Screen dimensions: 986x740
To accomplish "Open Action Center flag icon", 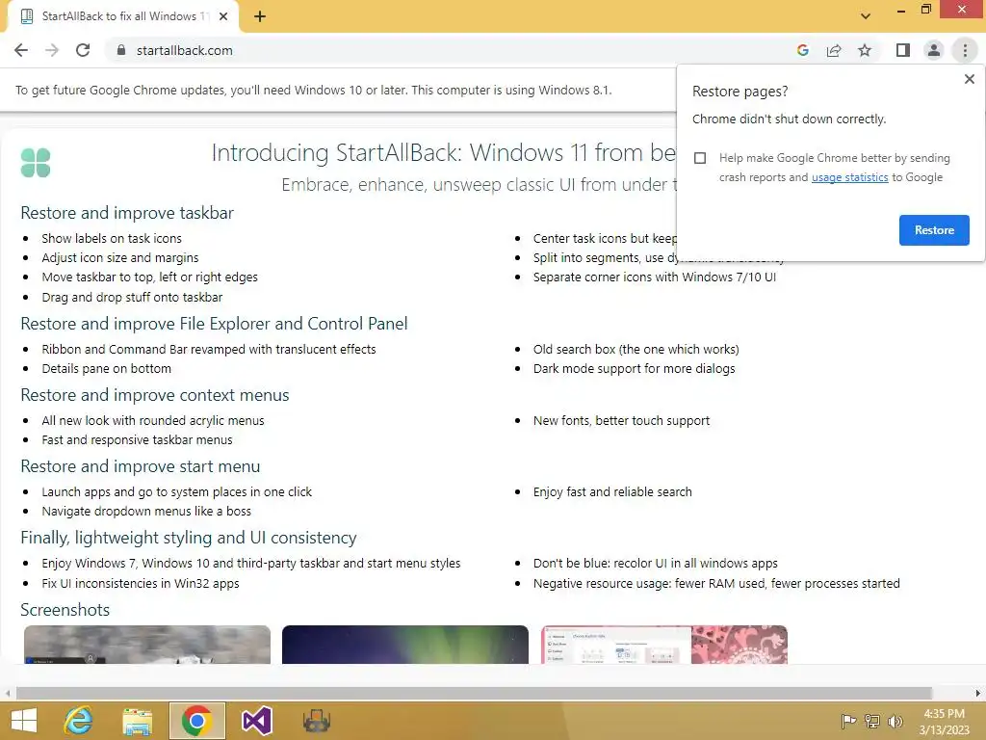I will click(848, 721).
